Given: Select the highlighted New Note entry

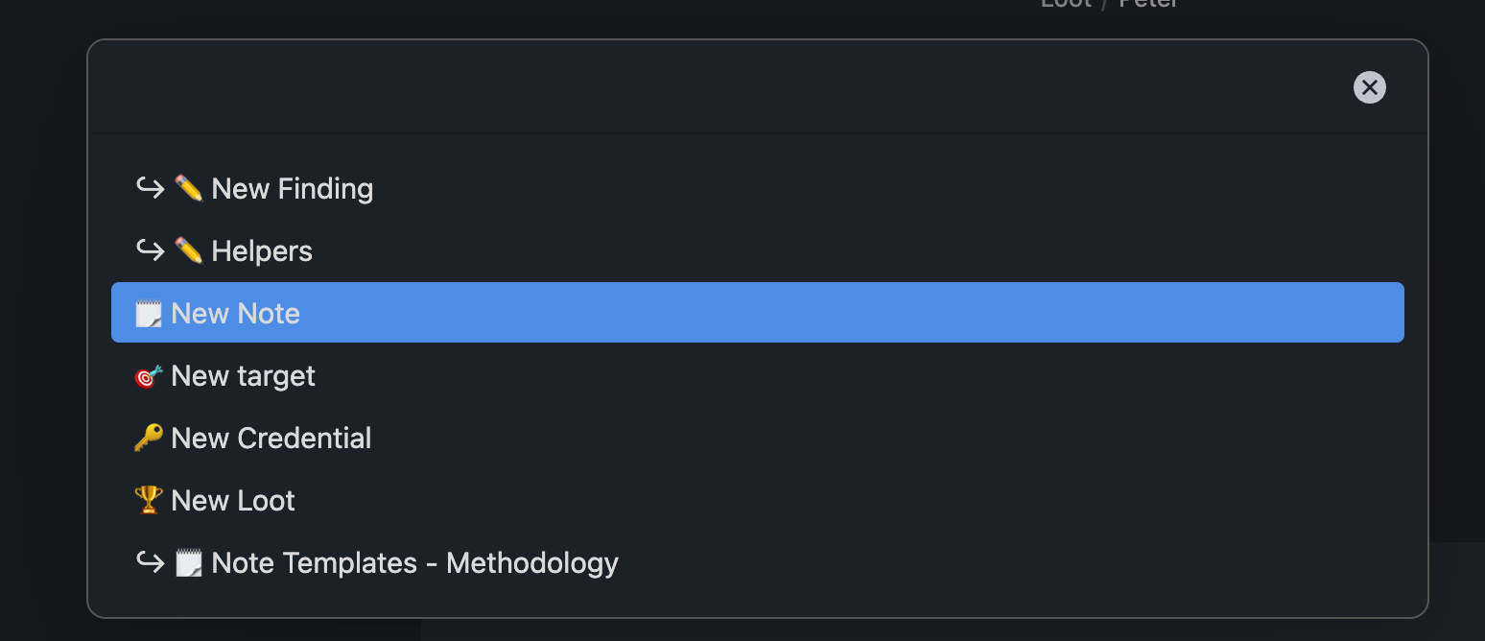Looking at the screenshot, I should (235, 314).
